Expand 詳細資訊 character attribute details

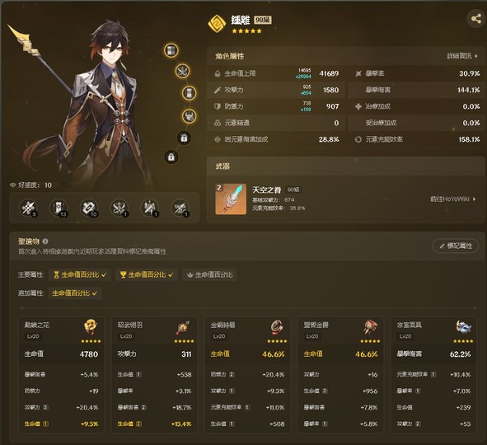(462, 56)
